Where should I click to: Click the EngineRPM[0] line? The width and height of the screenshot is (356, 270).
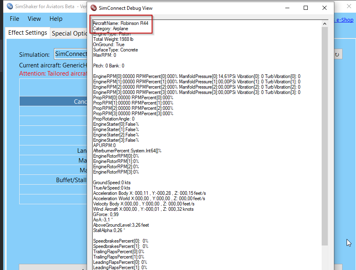(x=197, y=76)
